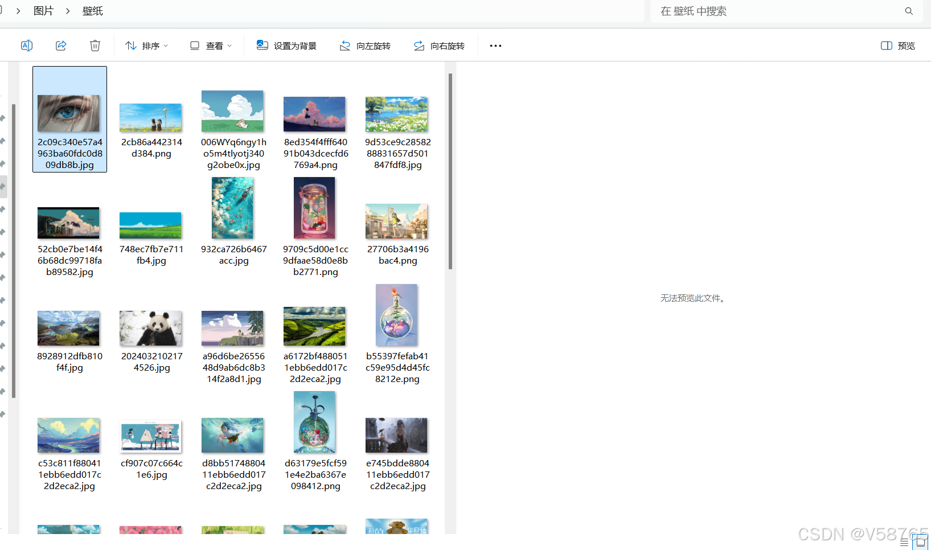The height and width of the screenshot is (550, 931).
Task: Select thumbnail e745bdde880411ebb6edd017c2d2eca2.jpg
Action: tap(396, 436)
